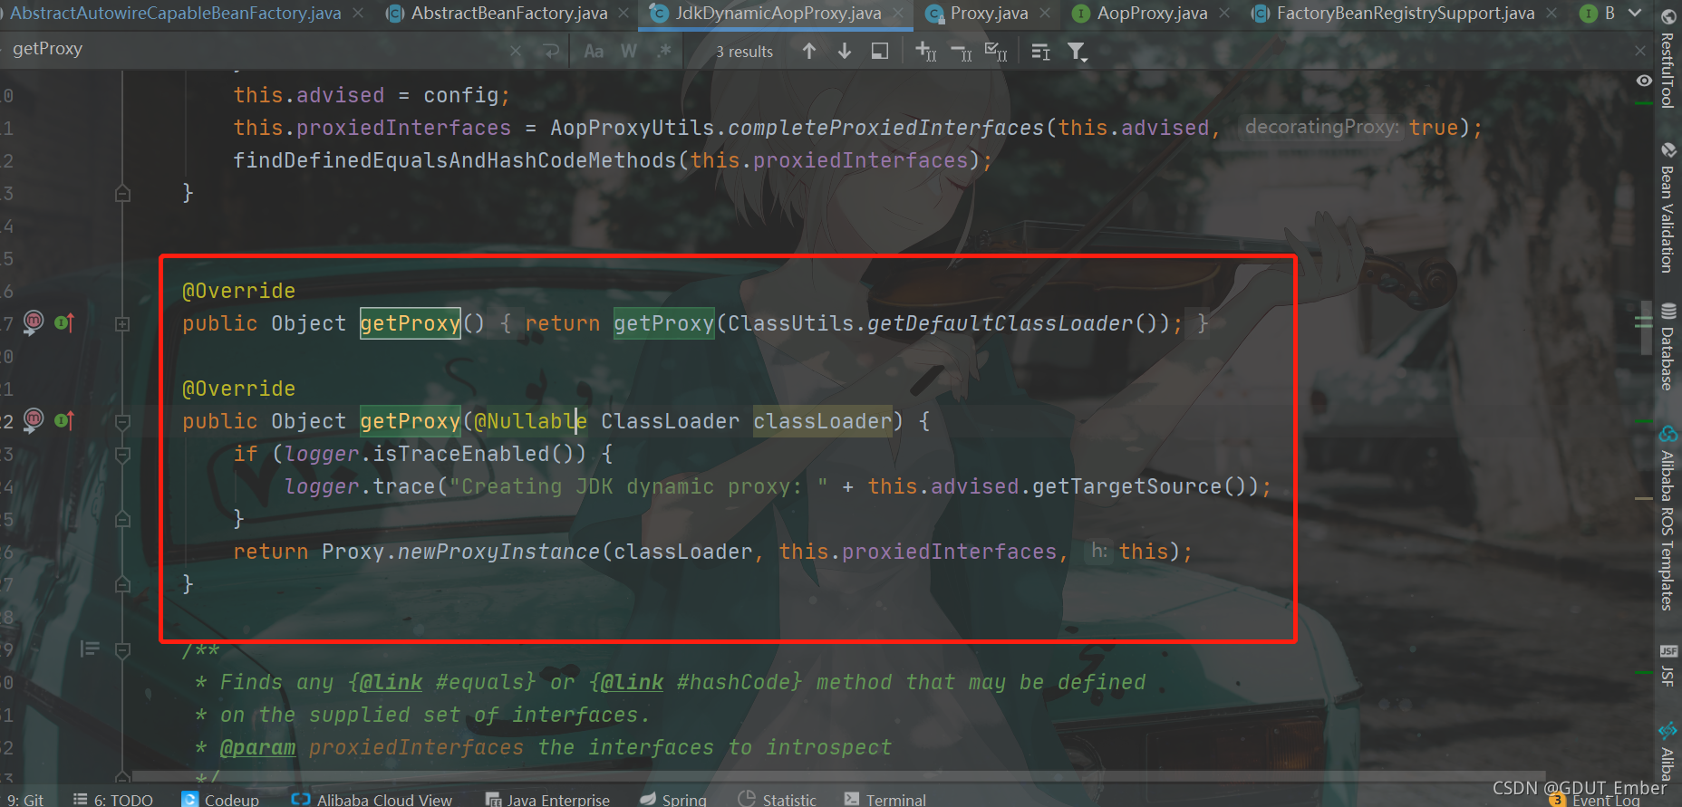Click implements-method gutter icon beside getProxy()

pyautogui.click(x=64, y=322)
